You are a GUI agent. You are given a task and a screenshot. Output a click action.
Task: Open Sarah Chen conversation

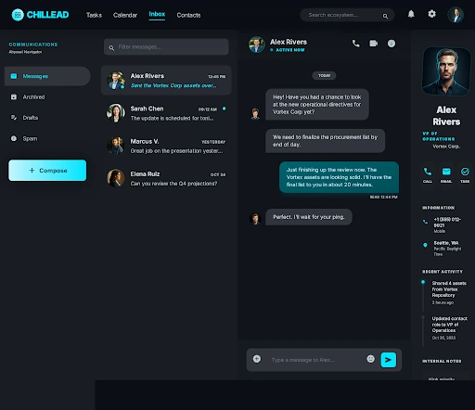point(166,113)
